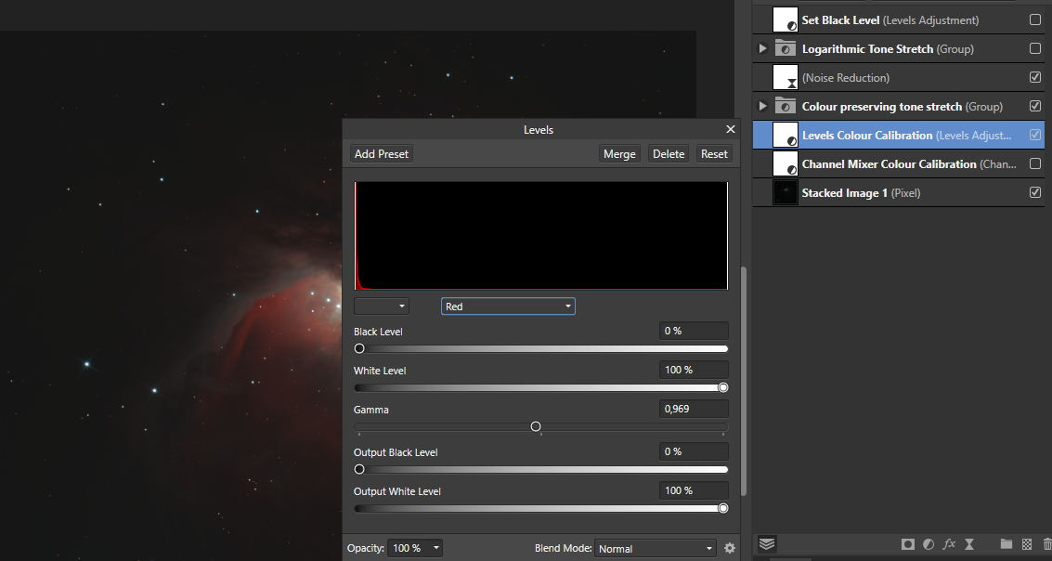This screenshot has width=1052, height=561.
Task: Expand the Logarithmic Tone Stretch group
Action: pyautogui.click(x=762, y=49)
